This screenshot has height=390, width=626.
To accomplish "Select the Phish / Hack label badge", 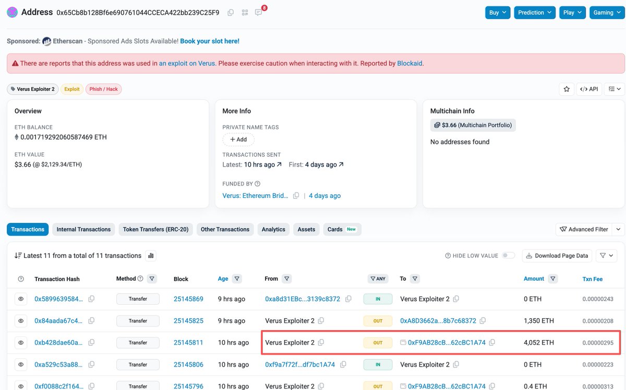I will click(x=104, y=89).
